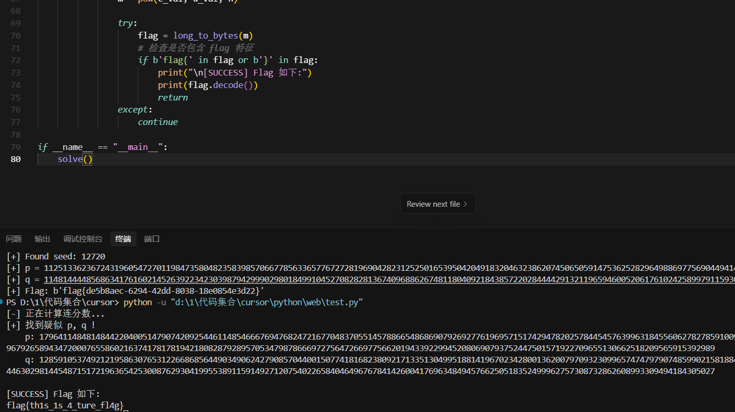Click the Review next file button
Image resolution: width=735 pixels, height=412 pixels.
tap(433, 204)
